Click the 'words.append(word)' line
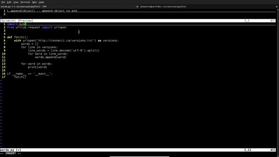Screen dimensions: 279x157 51,57
